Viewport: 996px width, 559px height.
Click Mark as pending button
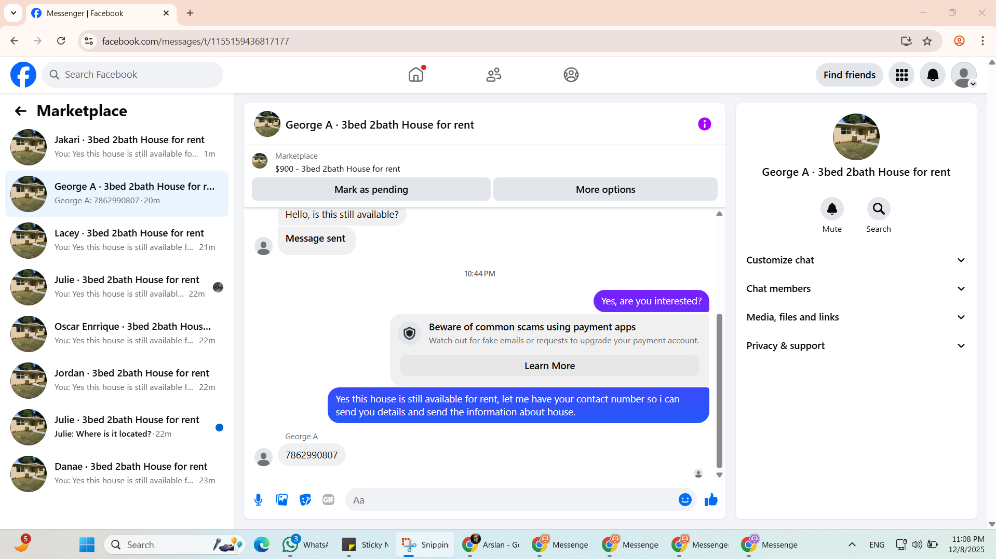coord(371,189)
